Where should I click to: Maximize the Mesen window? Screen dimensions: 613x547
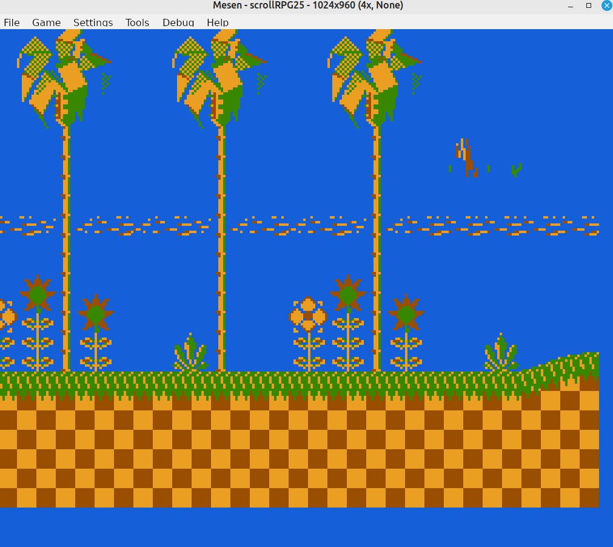[x=589, y=5]
